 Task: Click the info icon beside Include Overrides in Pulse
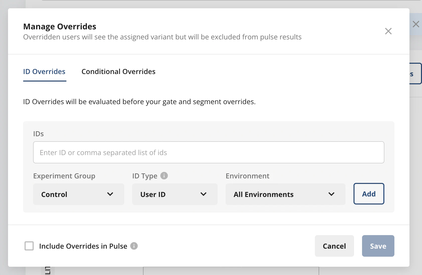pos(134,246)
